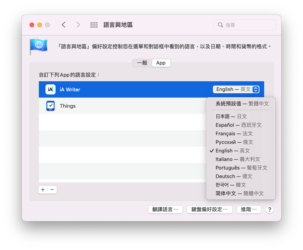Choose Español — 西班牙文 option
Screen dimensions: 303x250
[241, 125]
